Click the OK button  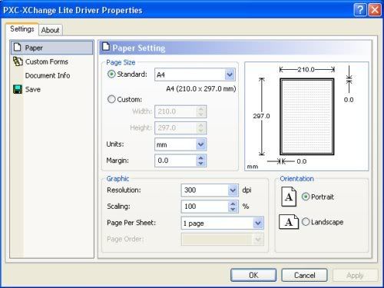(253, 275)
